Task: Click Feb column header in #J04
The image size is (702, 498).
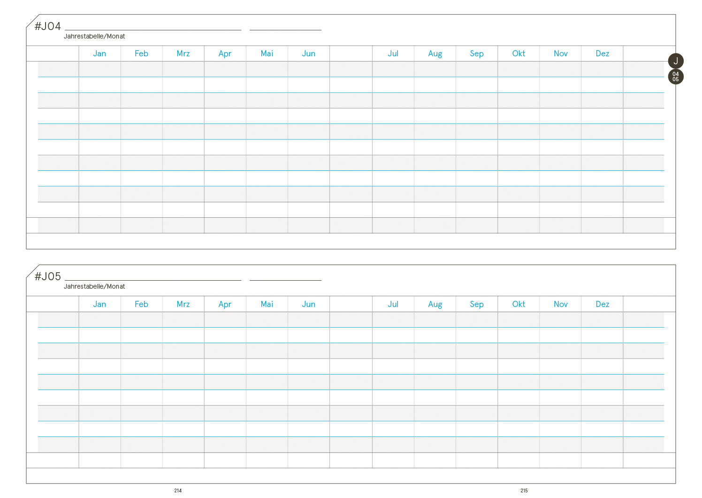Action: pos(141,54)
